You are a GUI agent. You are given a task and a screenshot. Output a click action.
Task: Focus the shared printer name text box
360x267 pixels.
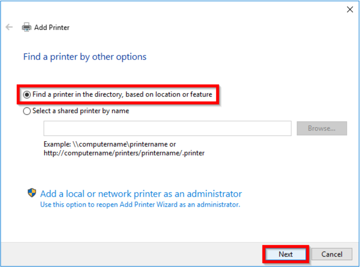point(167,128)
